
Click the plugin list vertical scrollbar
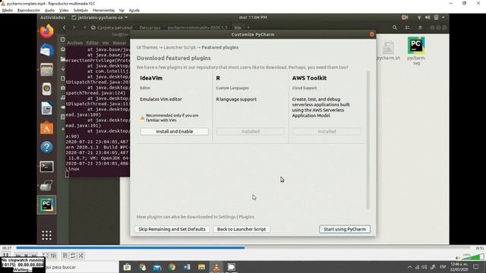click(368, 140)
